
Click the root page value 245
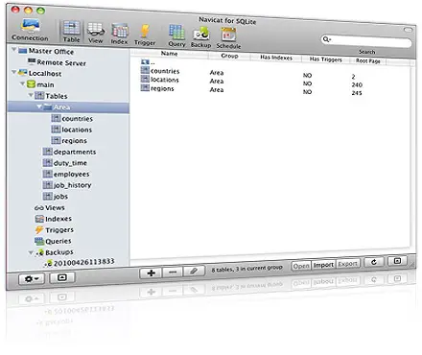pos(357,93)
